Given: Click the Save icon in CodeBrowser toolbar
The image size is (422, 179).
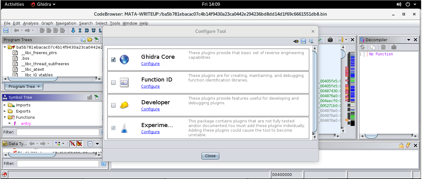Looking at the screenshot, I should [6, 30].
